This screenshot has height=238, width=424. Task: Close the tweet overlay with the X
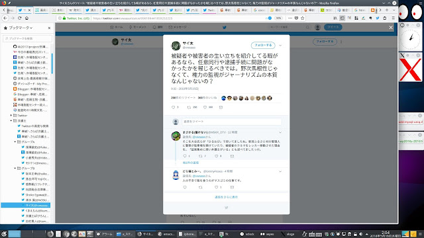point(391,27)
